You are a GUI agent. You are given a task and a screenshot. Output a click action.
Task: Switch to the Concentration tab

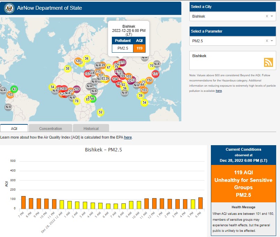click(50, 129)
